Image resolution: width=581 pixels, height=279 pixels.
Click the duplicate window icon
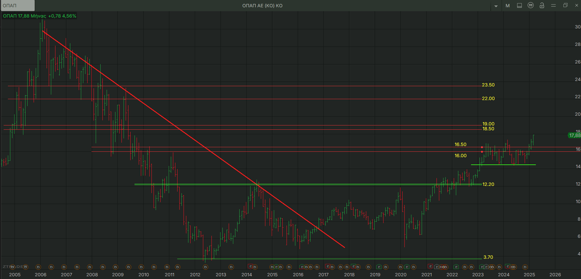click(x=566, y=6)
